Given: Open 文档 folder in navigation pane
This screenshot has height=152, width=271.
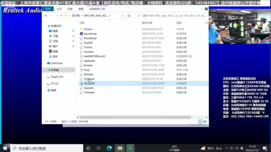Looking at the screenshot, I should [x=55, y=41].
